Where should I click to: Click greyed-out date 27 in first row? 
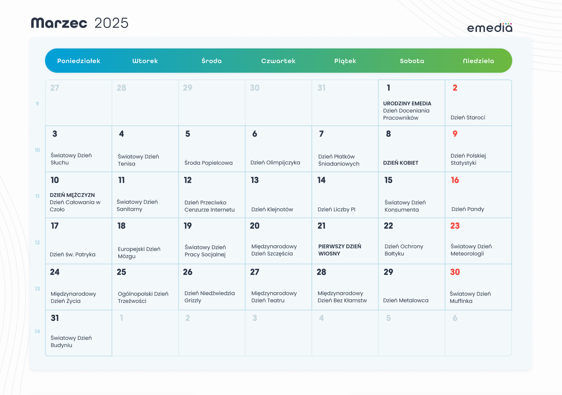point(55,88)
